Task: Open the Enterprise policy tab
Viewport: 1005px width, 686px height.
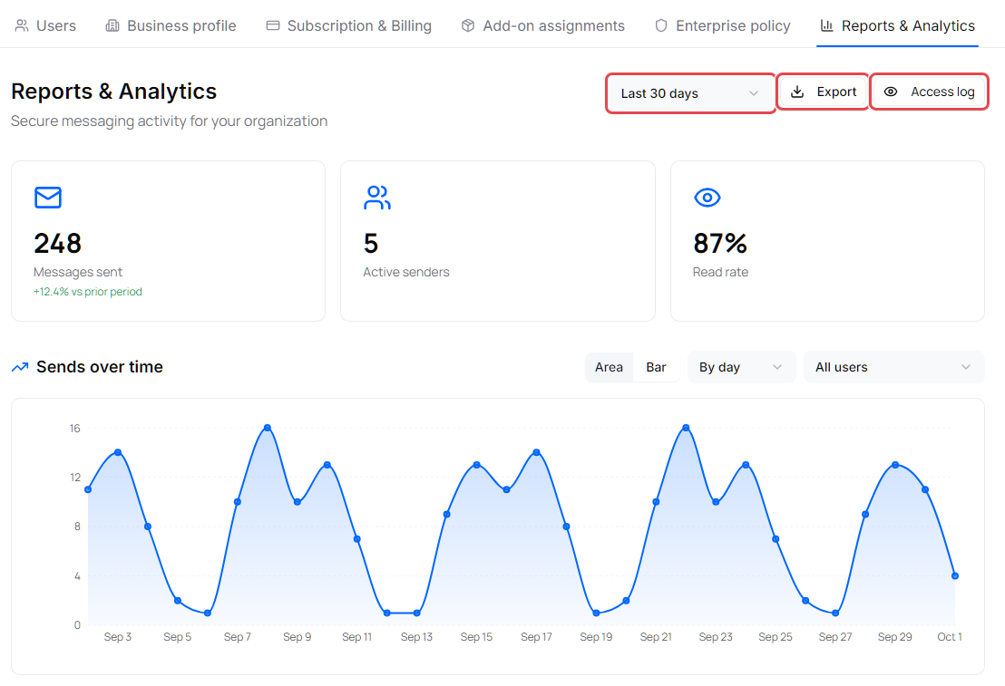Action: pos(722,25)
